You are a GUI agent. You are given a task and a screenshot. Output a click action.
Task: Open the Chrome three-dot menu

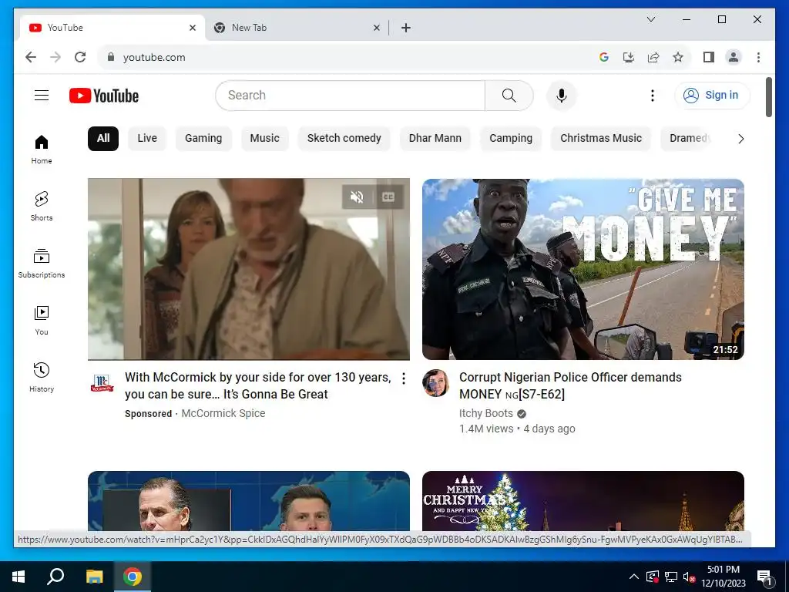(758, 57)
